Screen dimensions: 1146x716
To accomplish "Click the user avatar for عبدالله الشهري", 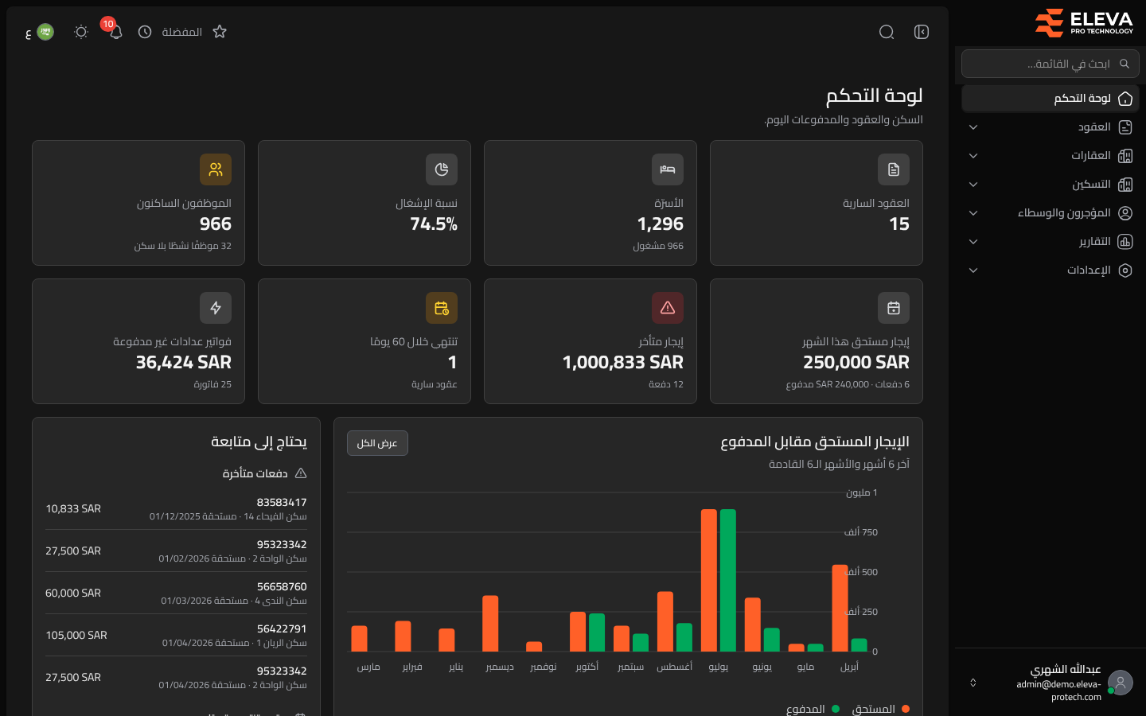I will [1121, 683].
